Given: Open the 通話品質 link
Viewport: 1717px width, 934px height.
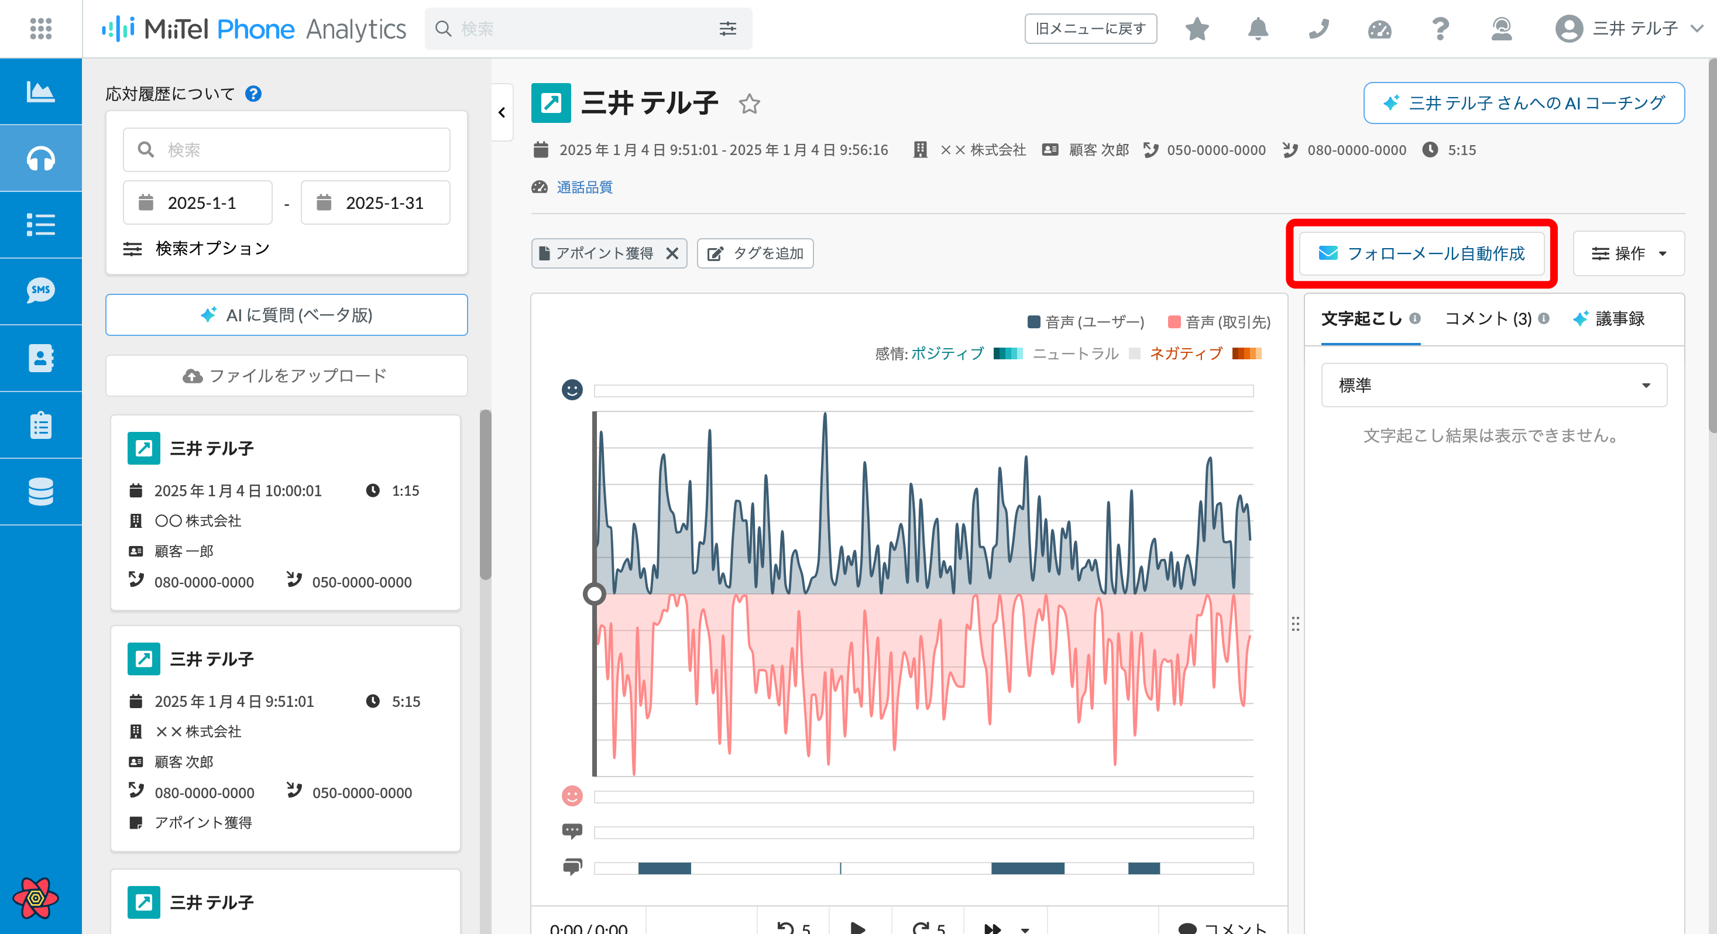Looking at the screenshot, I should 585,187.
